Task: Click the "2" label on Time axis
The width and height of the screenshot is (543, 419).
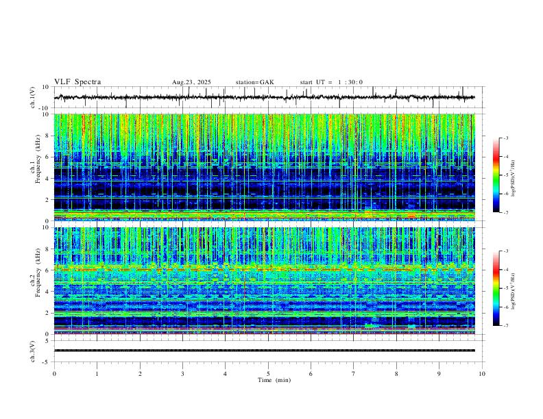Action: [x=140, y=374]
